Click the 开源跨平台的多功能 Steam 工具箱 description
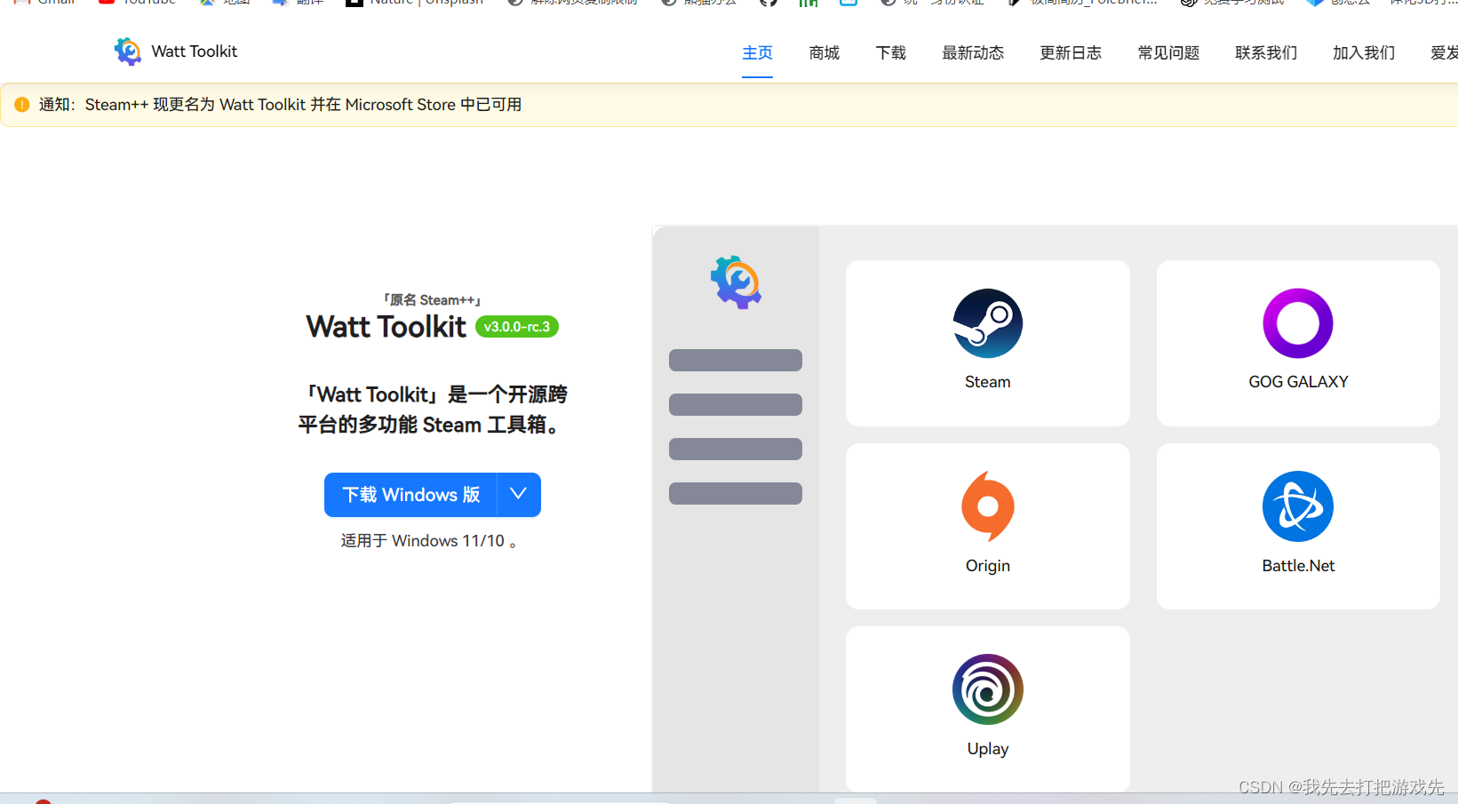1458x804 pixels. (x=432, y=410)
